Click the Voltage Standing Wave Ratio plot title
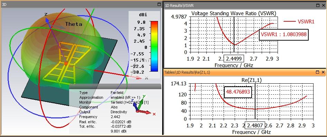This screenshot has height=137, width=327. [x=234, y=13]
